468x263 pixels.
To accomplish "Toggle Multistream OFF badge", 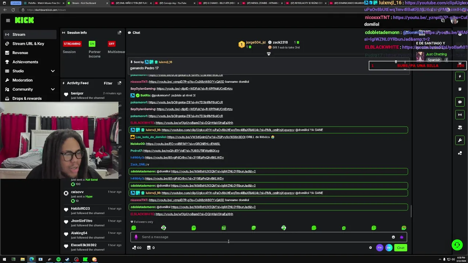I will [x=112, y=44].
